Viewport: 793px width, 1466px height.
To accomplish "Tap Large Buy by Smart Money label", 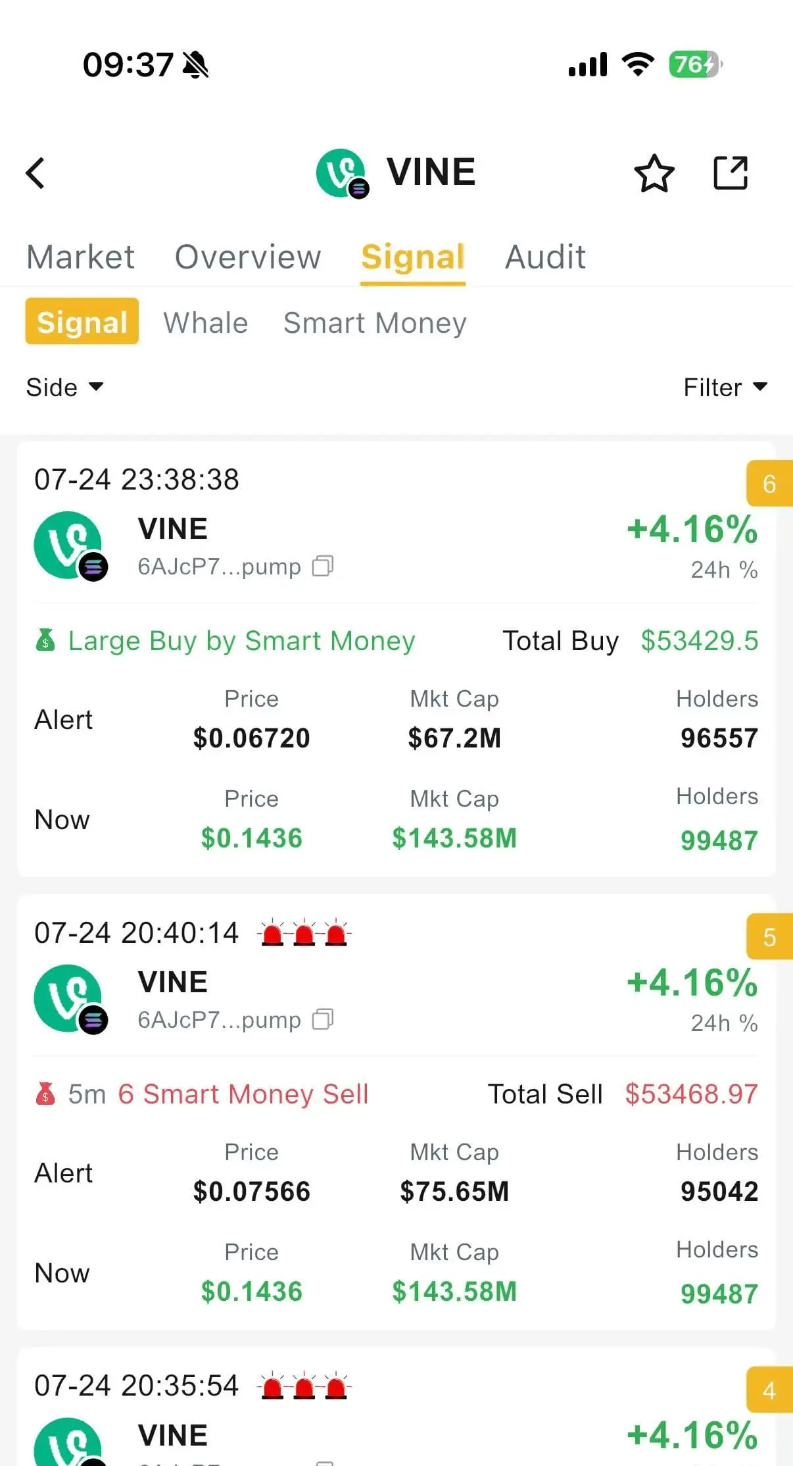I will click(x=241, y=641).
